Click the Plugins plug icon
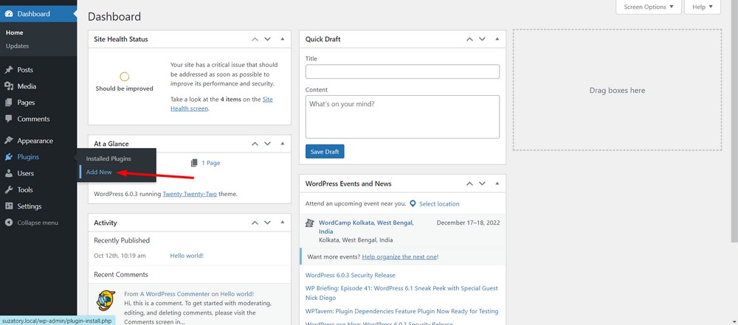738x325 pixels. 9,157
